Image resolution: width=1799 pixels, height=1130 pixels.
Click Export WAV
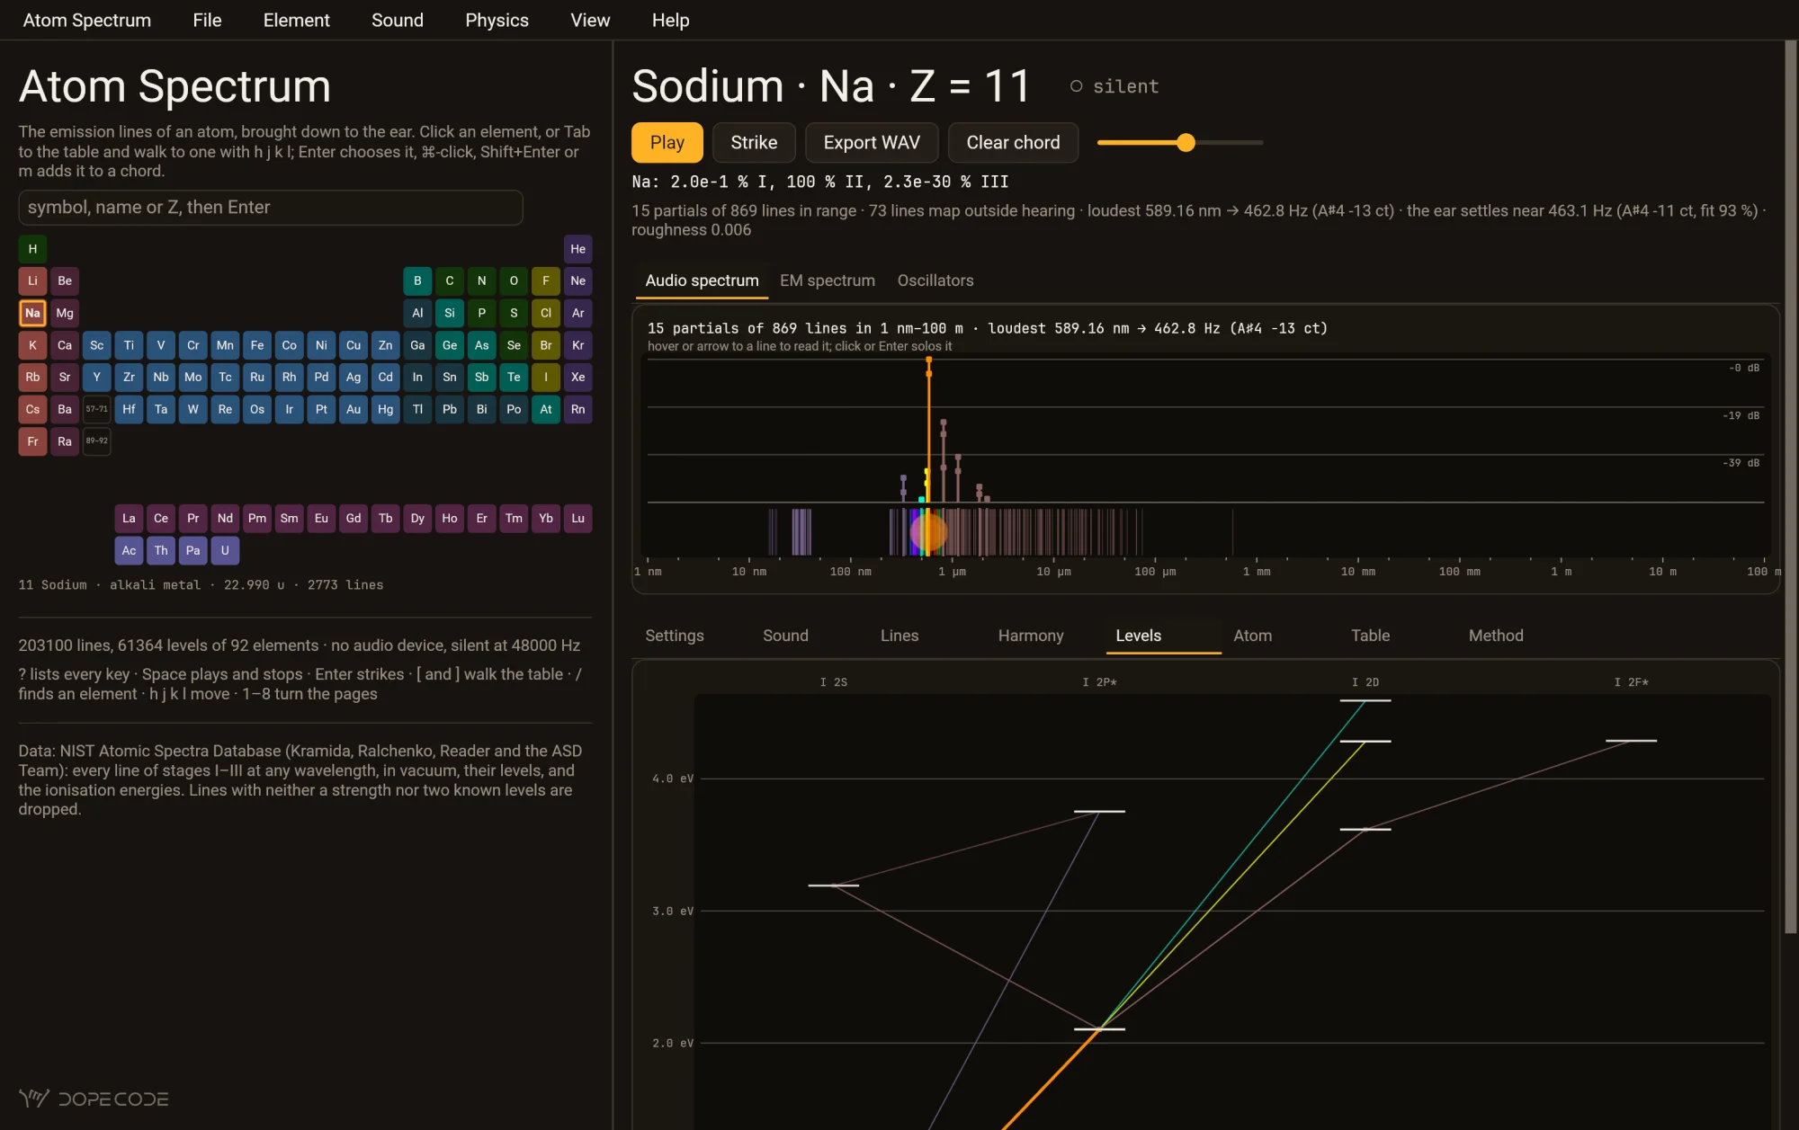[872, 142]
